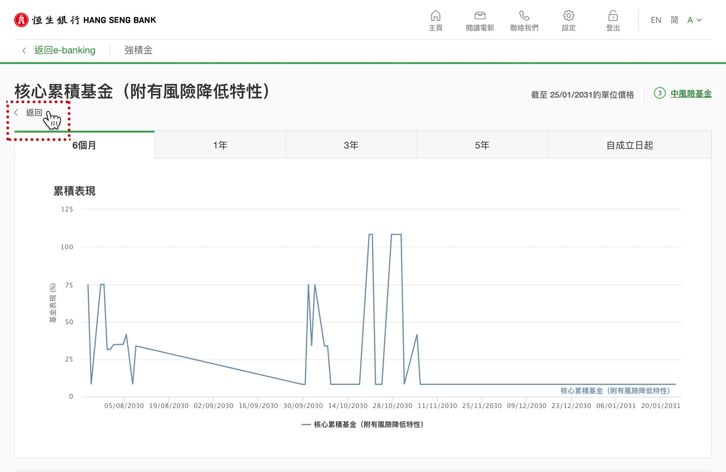The height and width of the screenshot is (472, 726).
Task: Click the y-axis value 100
Action: [x=67, y=247]
